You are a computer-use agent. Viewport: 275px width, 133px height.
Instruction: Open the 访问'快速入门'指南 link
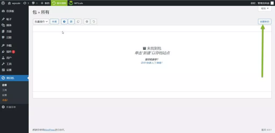152,63
